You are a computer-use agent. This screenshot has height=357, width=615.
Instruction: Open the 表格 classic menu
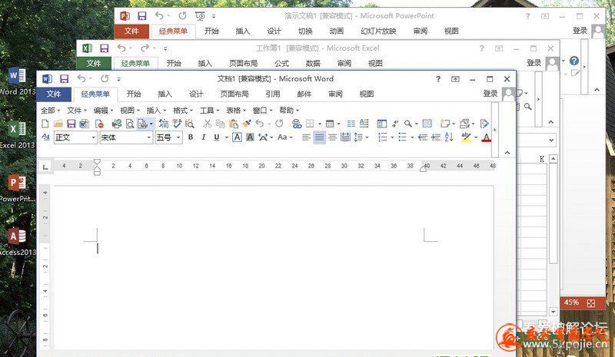(x=236, y=111)
